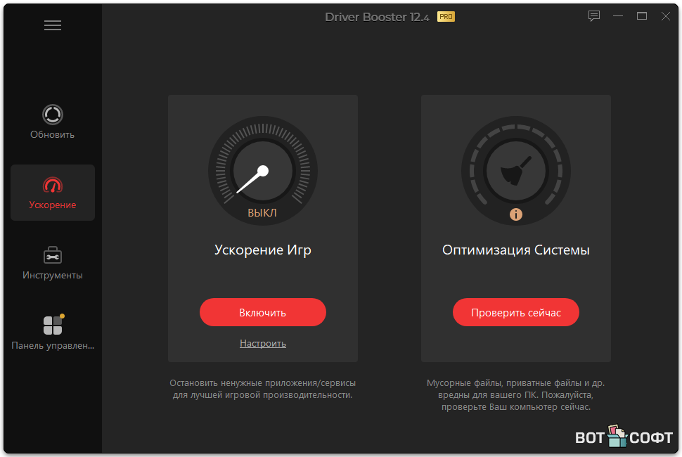Minimize the Driver Booster window
The image size is (682, 457).
pos(618,17)
